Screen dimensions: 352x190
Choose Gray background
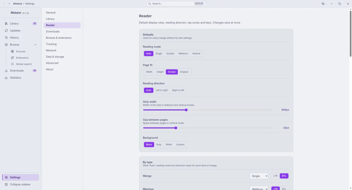click(159, 145)
